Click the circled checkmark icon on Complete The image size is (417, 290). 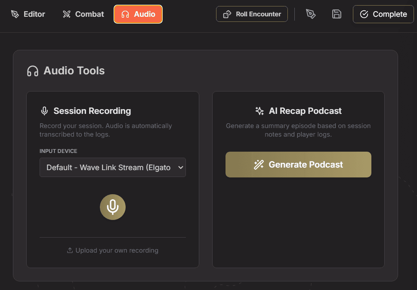(364, 14)
